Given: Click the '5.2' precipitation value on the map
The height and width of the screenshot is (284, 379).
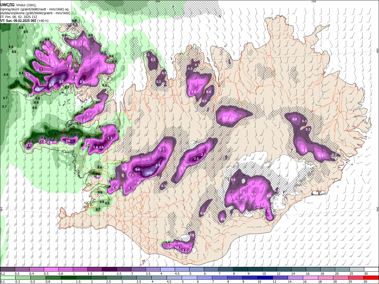Looking at the screenshot, I should 52,85.
